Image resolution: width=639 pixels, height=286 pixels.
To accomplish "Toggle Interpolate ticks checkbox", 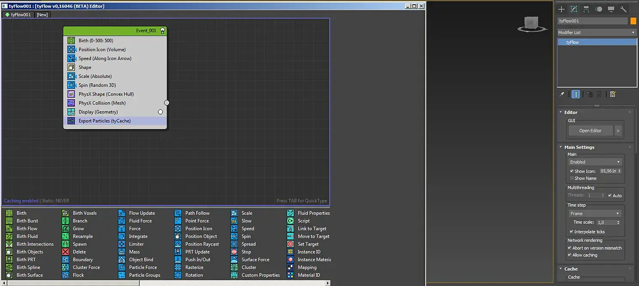I will click(x=572, y=232).
